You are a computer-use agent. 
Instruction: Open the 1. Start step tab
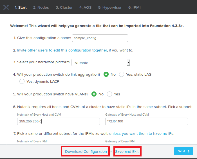(x=21, y=8)
